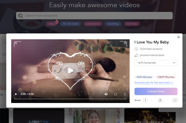Share on Facebook
Image resolution: width=186 pixels, height=123 pixels.
click(x=145, y=100)
